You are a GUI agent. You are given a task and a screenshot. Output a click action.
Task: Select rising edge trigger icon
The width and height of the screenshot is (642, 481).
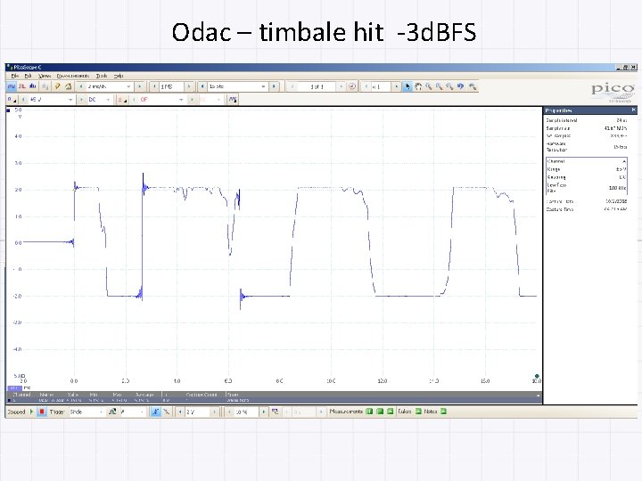coord(155,412)
